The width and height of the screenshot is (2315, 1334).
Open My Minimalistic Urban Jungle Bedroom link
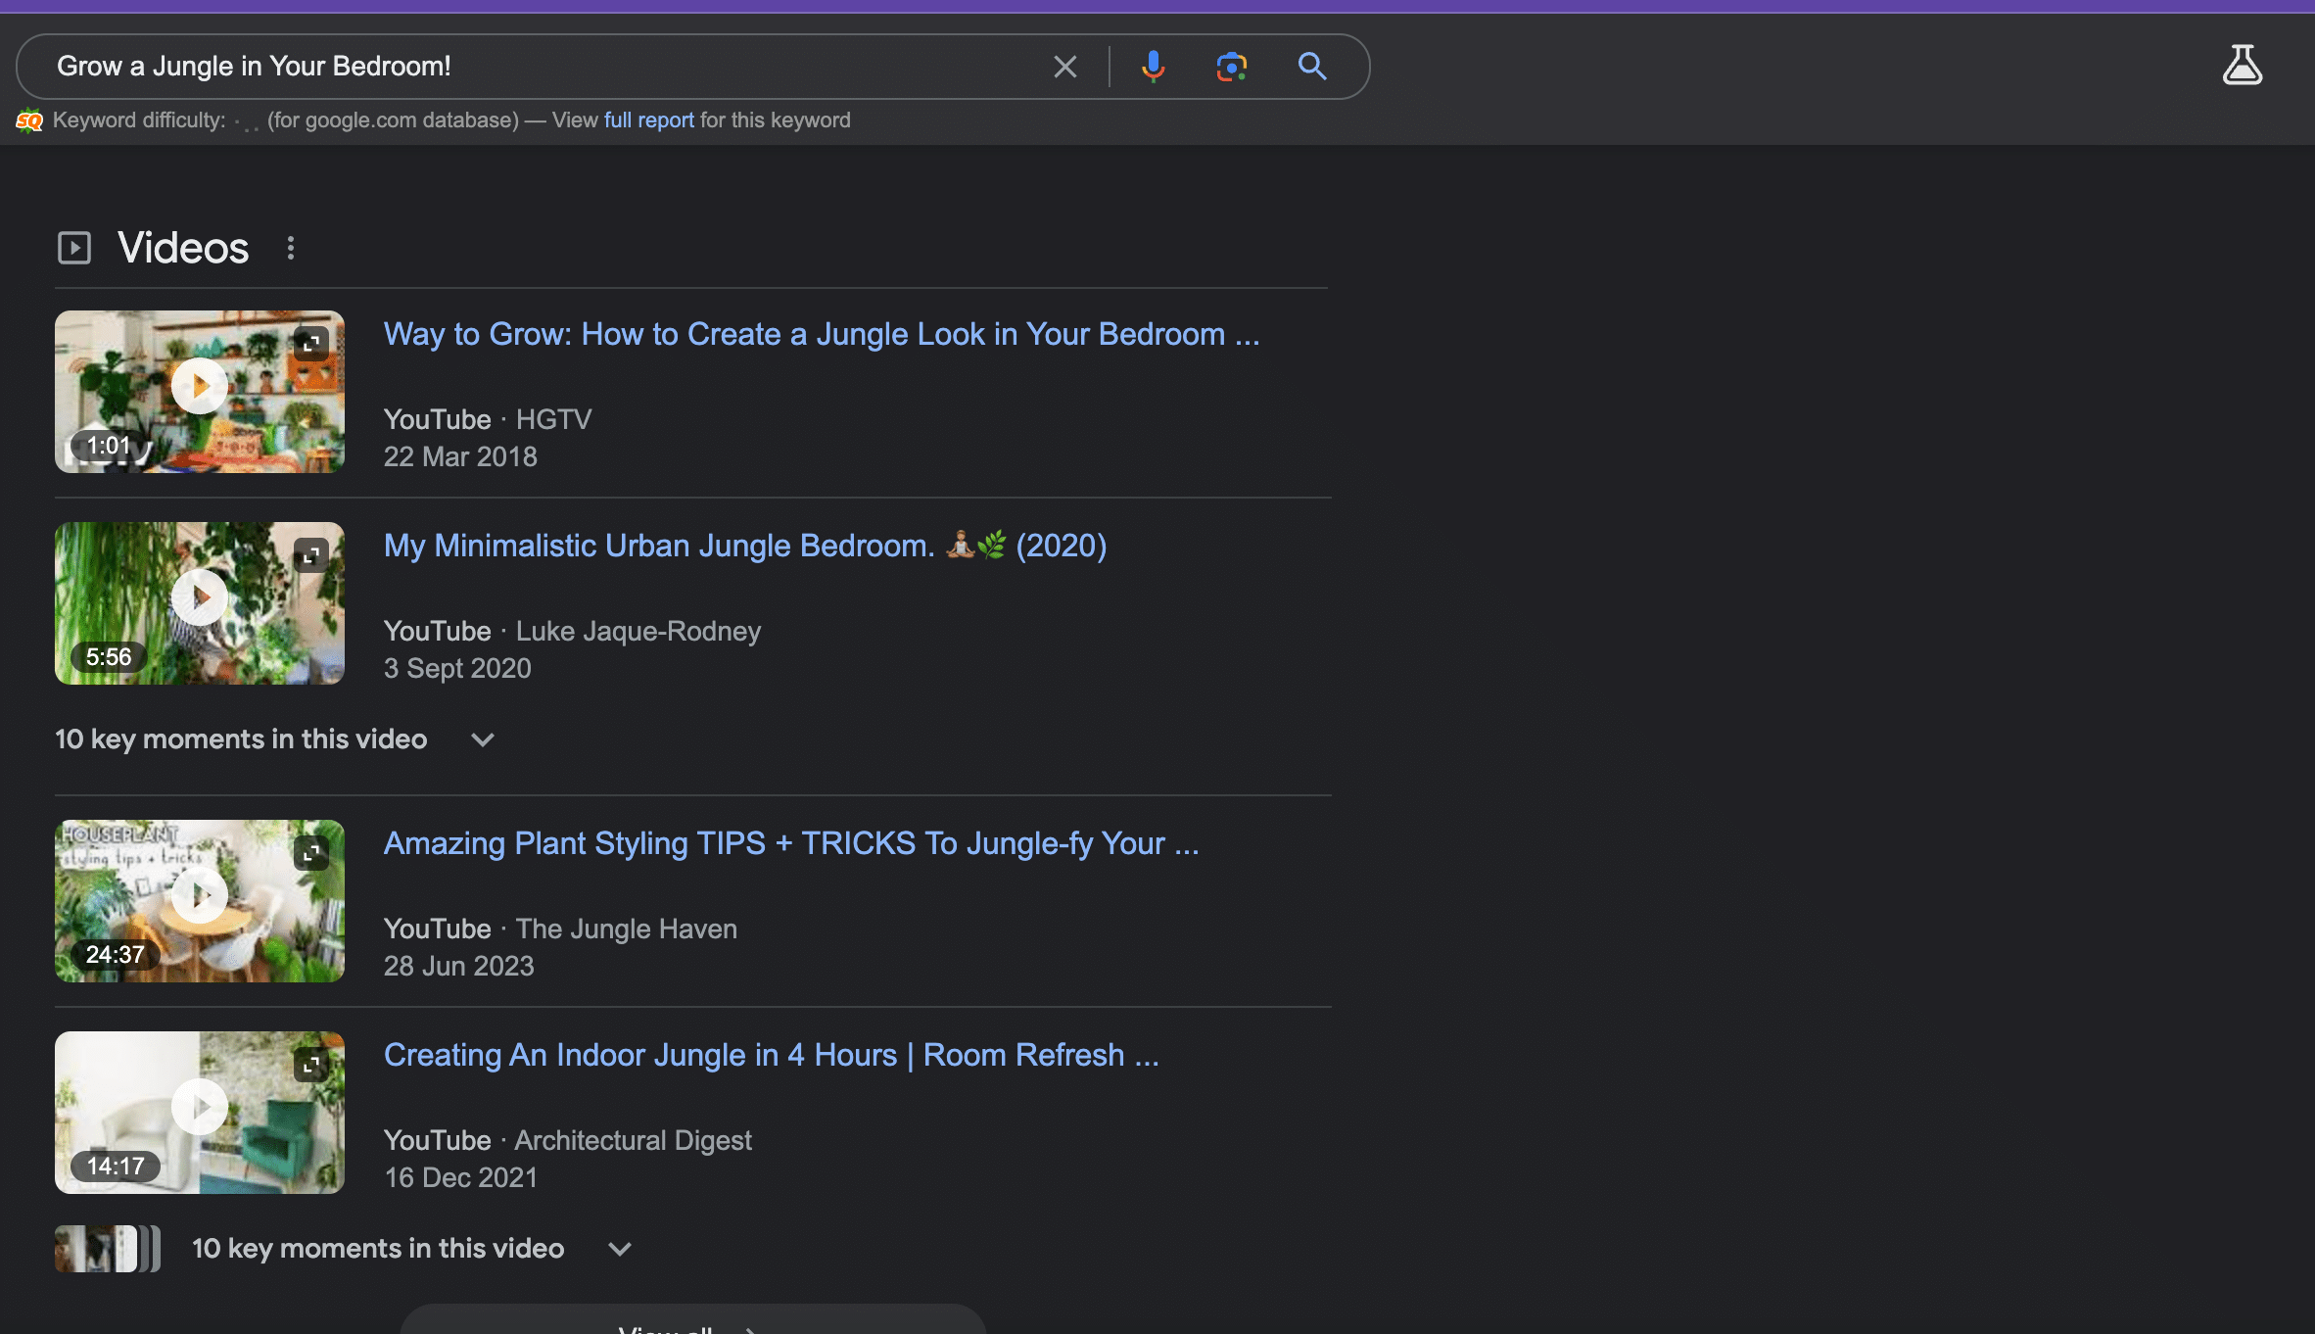pyautogui.click(x=745, y=546)
